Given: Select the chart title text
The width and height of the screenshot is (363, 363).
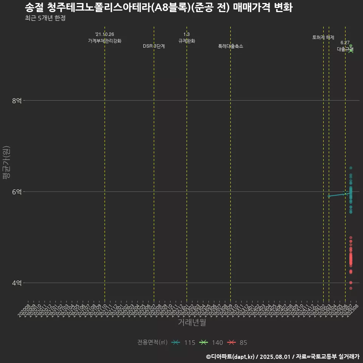Looking at the screenshot, I should click(159, 8).
